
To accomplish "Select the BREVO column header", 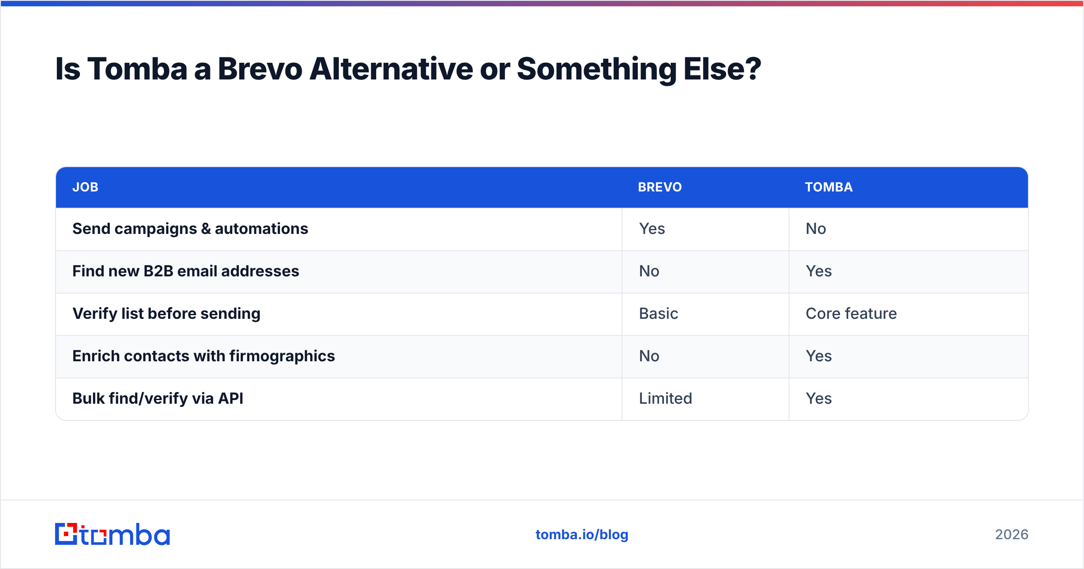I will click(660, 187).
